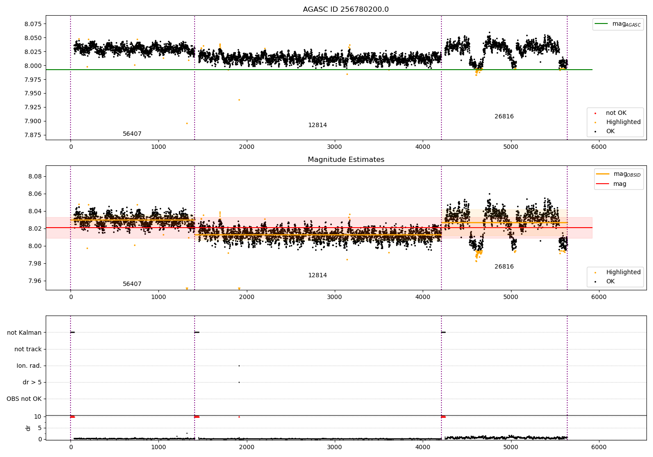Click the "Ion. rad." row label
653x457 pixels.
(x=29, y=366)
